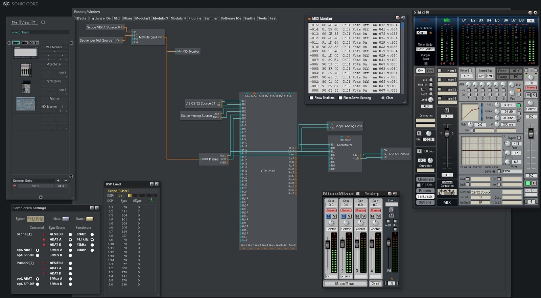This screenshot has height=298, width=541.
Task: Turn the compressor Ratio knob
Action: [497, 105]
